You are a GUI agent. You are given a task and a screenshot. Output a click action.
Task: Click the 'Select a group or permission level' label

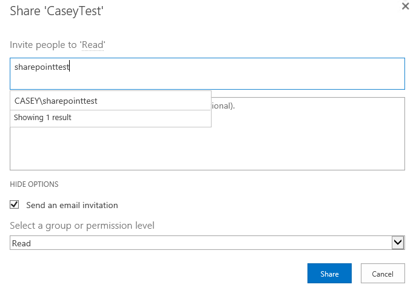(x=82, y=226)
